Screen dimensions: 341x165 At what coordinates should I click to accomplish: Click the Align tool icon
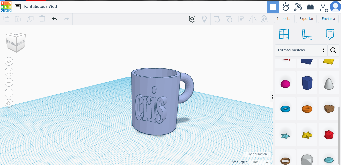tap(241, 19)
